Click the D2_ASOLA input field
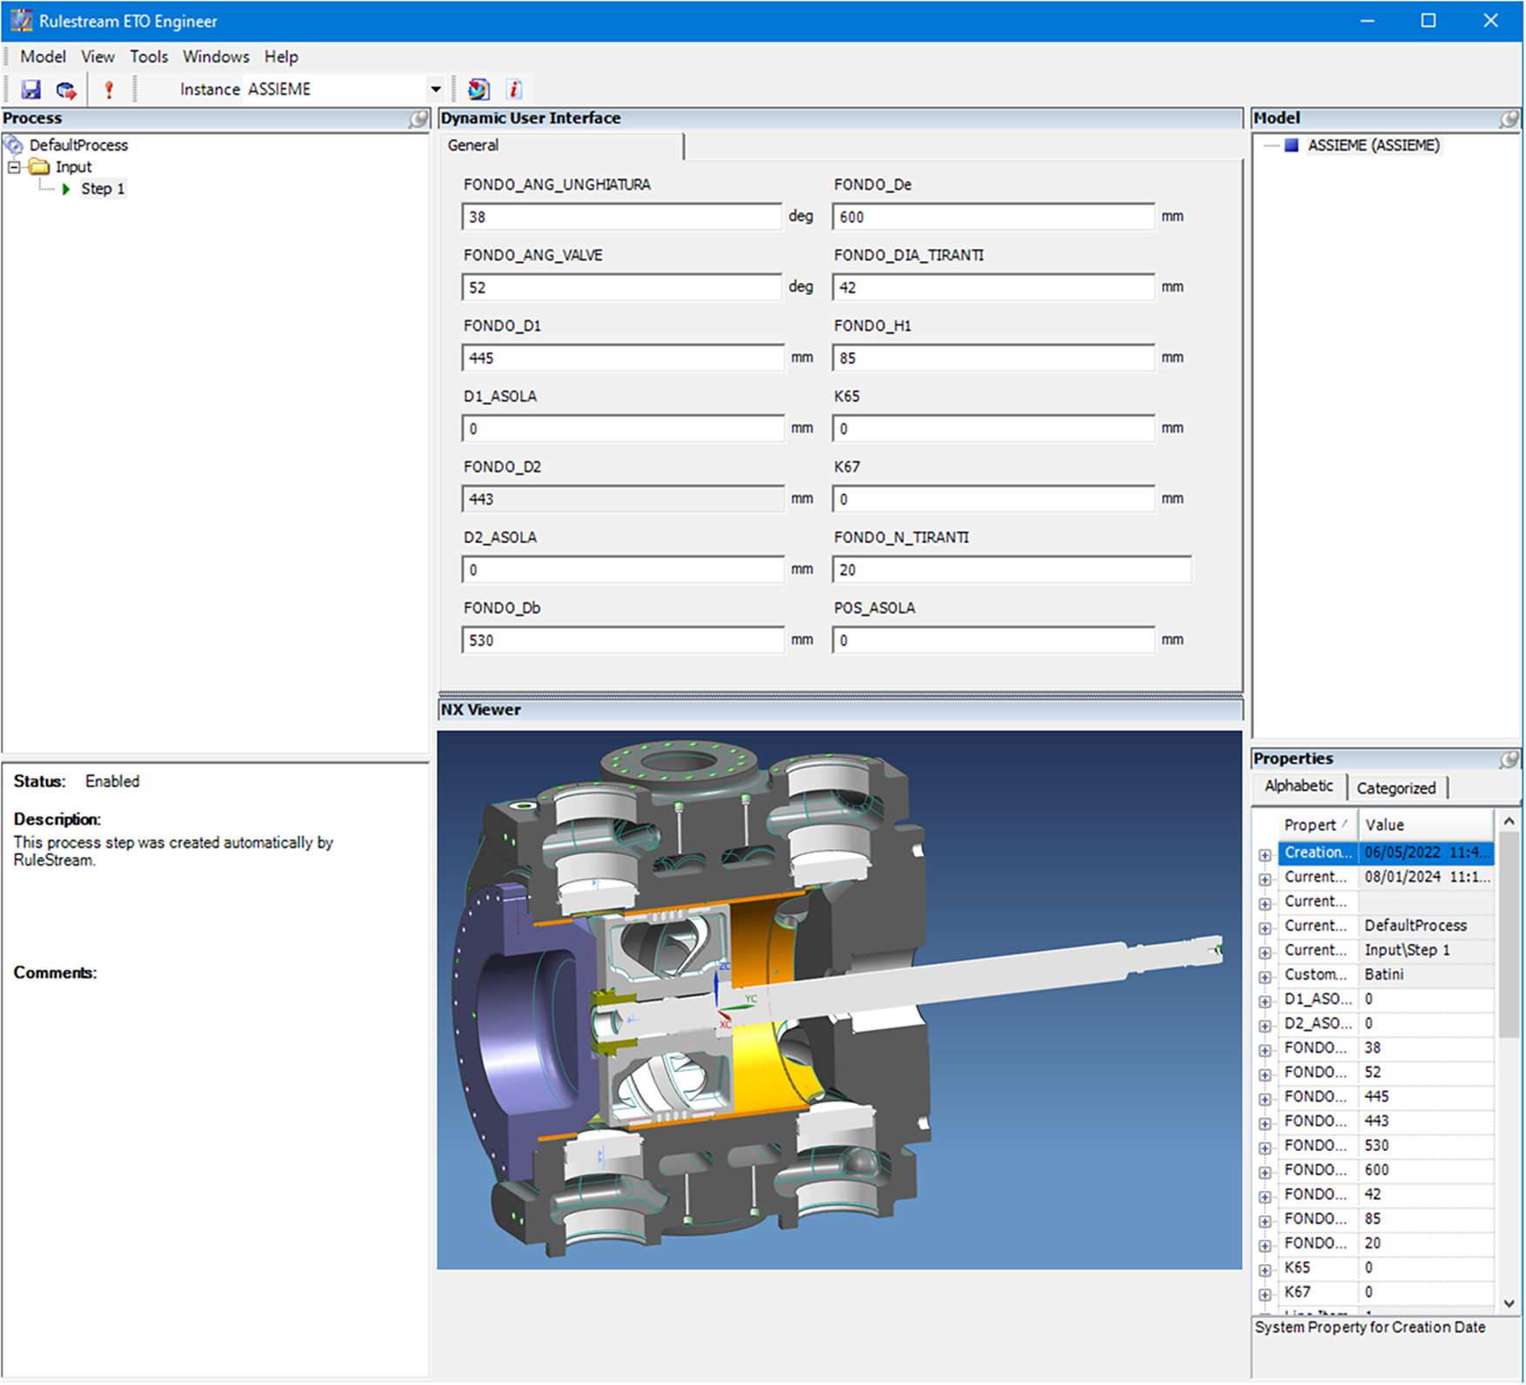The width and height of the screenshot is (1526, 1385). click(623, 570)
